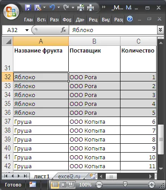The width and height of the screenshot is (166, 190).
Task: Select Груша cell in row 38
Action: [x=41, y=130]
